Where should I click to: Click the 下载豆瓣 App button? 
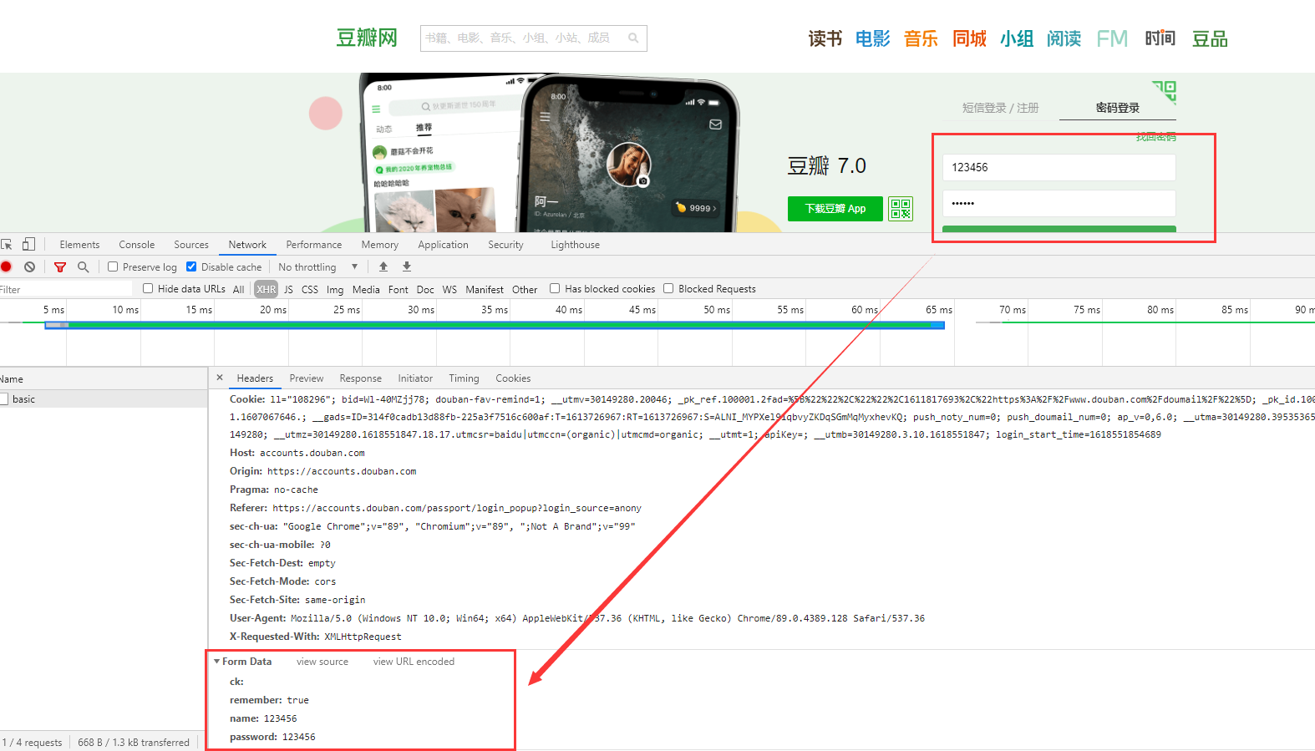[x=835, y=209]
